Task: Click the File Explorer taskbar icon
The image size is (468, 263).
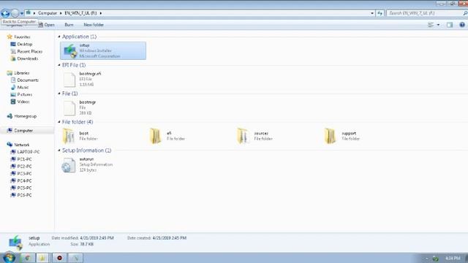Action: 42,258
